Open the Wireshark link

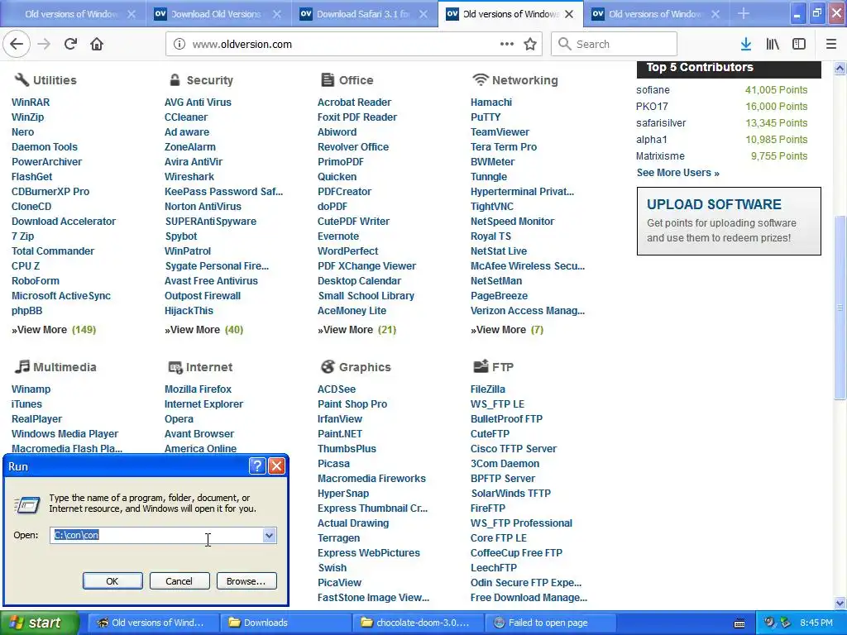189,177
